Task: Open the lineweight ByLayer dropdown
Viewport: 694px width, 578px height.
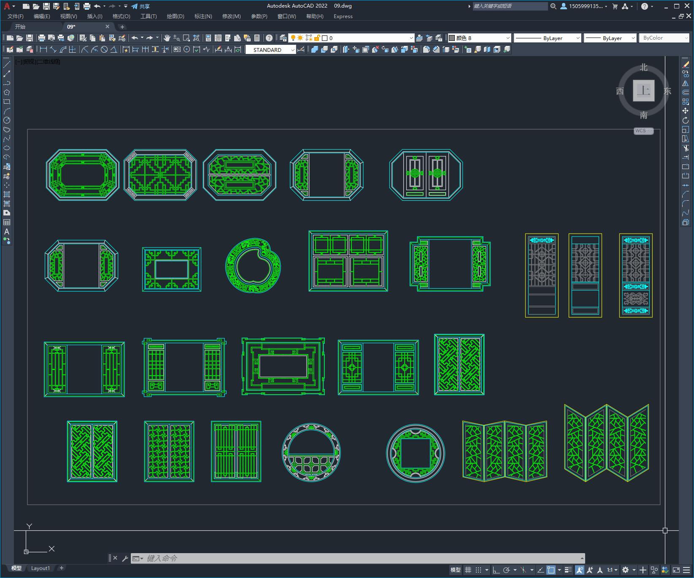Action: pos(610,38)
